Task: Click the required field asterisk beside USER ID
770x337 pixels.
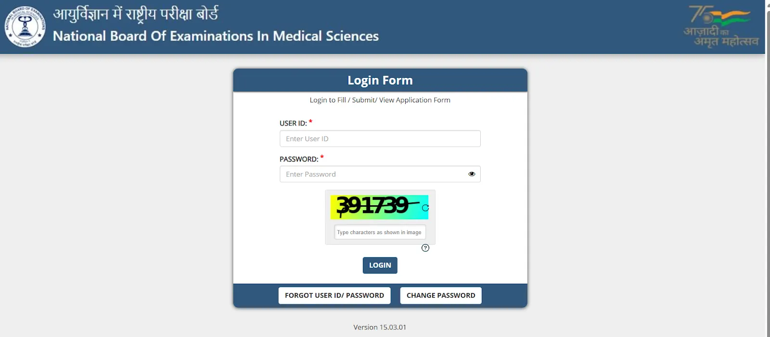Action: point(311,121)
